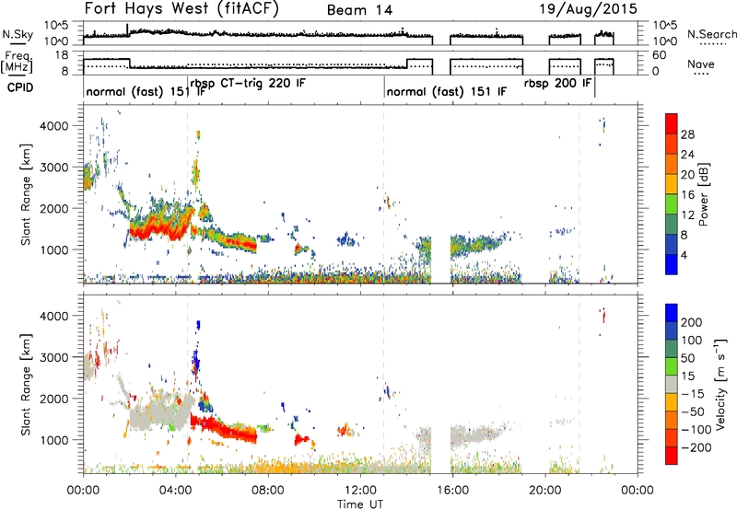
Task: Click the 'Fort Hays West (fitACF)' title
Action: point(181,9)
